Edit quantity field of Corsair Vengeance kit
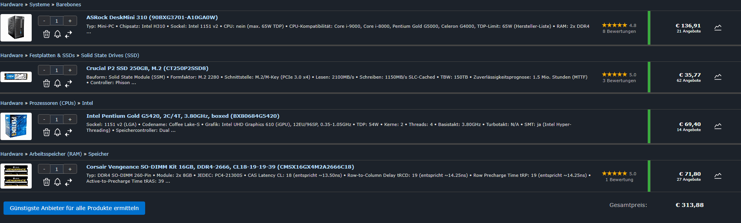 (57, 169)
